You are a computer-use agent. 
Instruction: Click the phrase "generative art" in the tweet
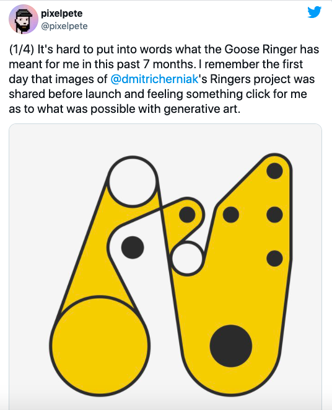coord(202,109)
